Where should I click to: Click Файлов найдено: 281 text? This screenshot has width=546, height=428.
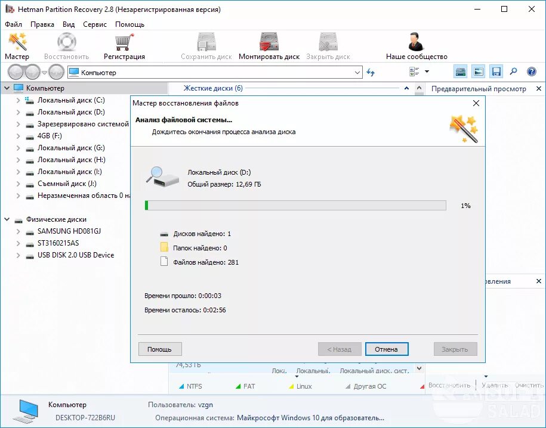206,262
